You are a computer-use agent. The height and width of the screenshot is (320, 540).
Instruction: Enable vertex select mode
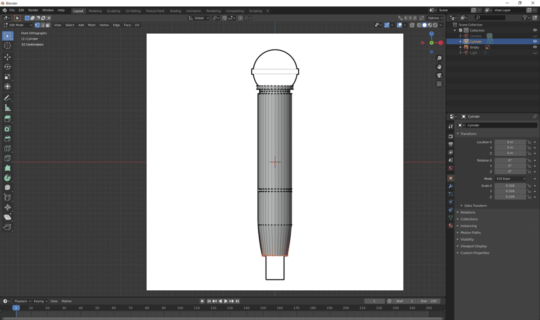coord(37,25)
